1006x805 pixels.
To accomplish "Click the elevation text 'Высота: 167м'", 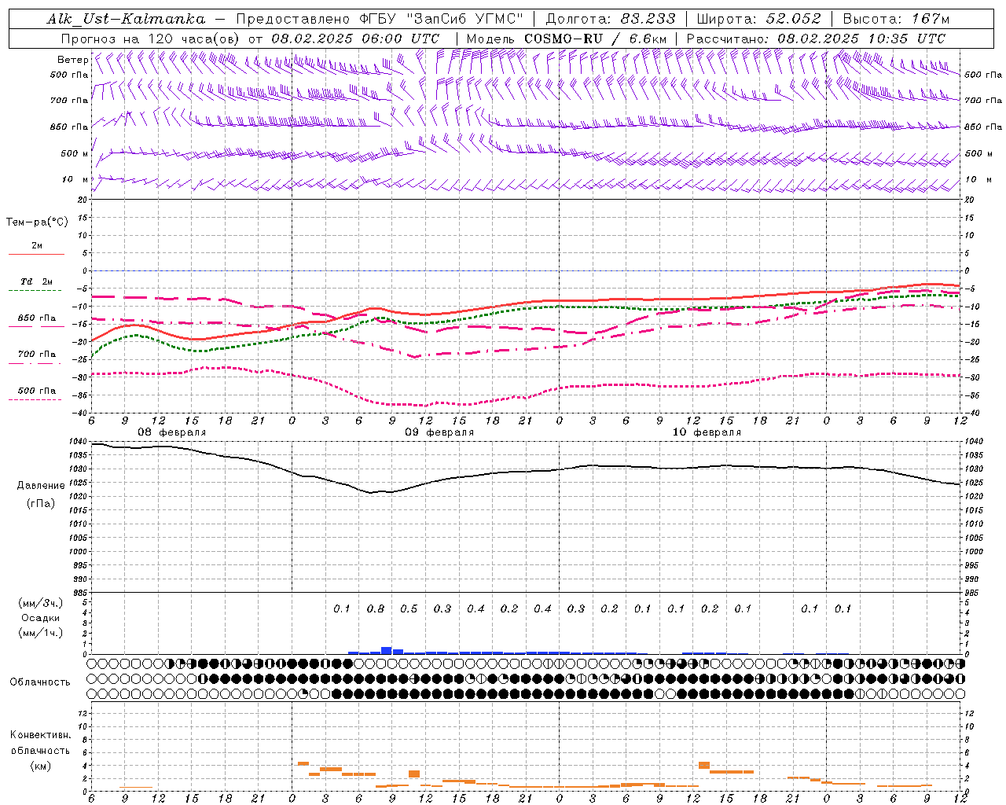I will [x=896, y=19].
